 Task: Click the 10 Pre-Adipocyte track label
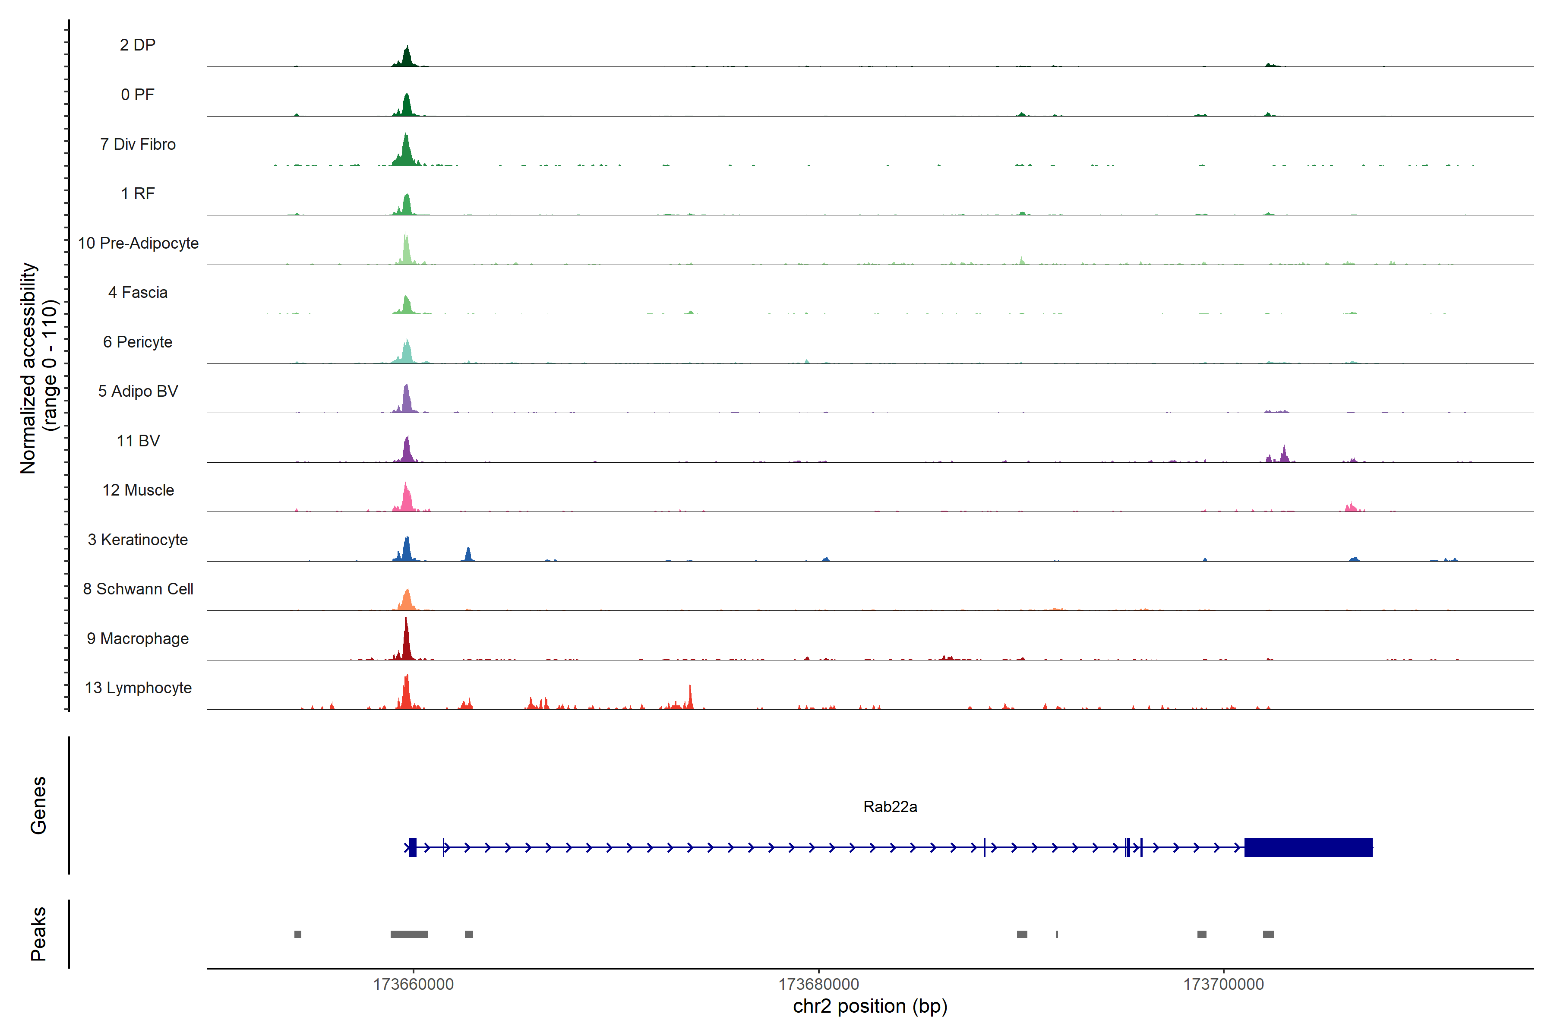click(137, 243)
